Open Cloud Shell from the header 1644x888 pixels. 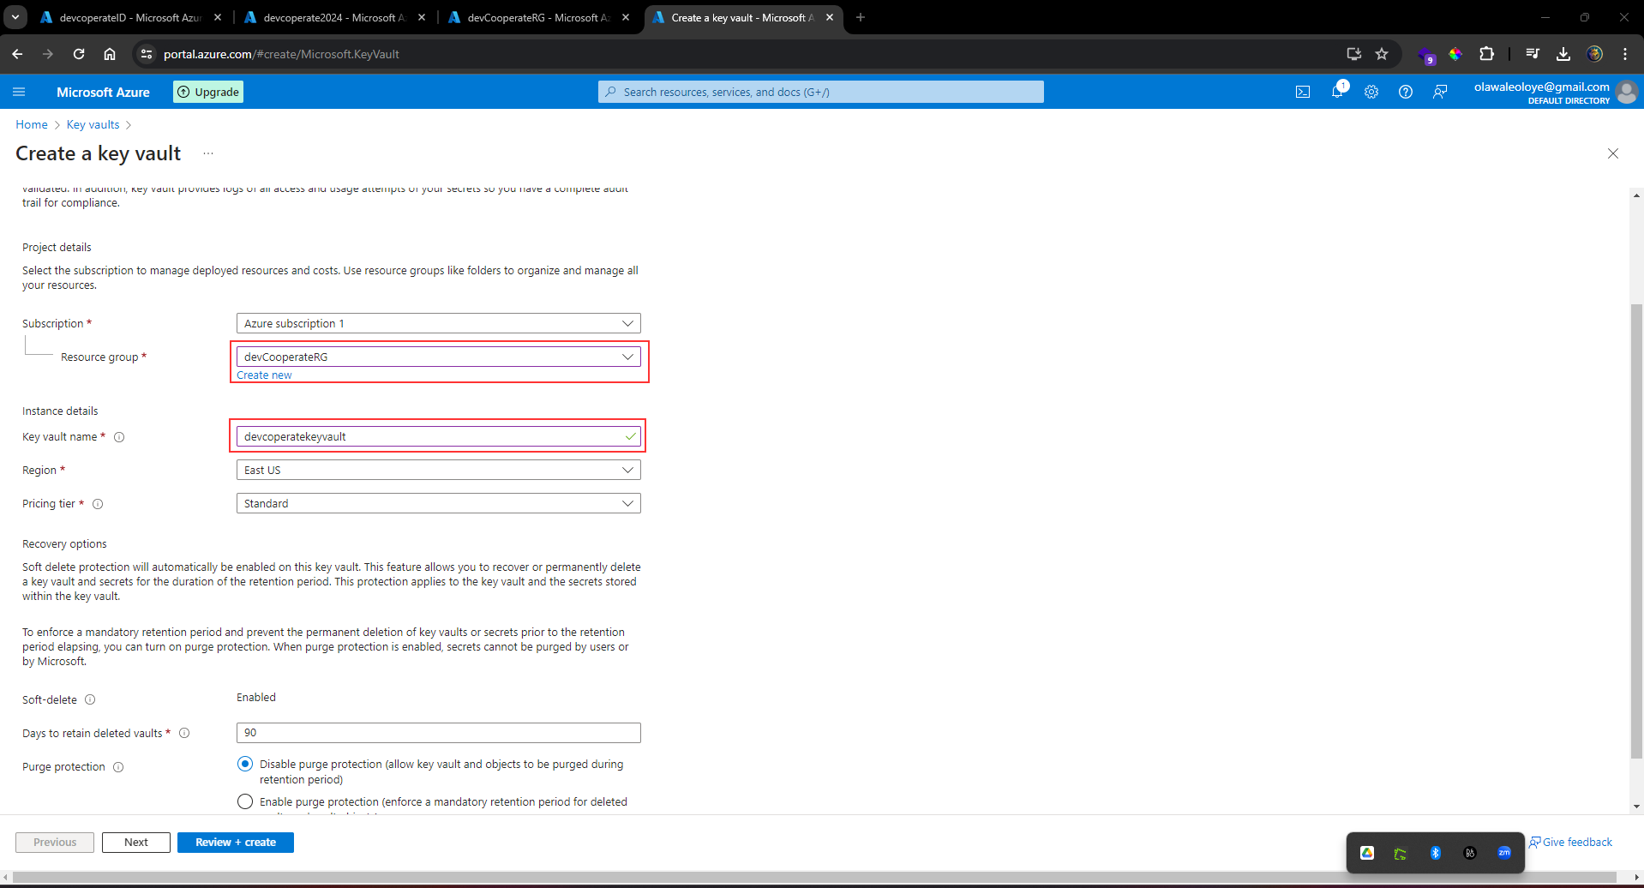coord(1303,92)
